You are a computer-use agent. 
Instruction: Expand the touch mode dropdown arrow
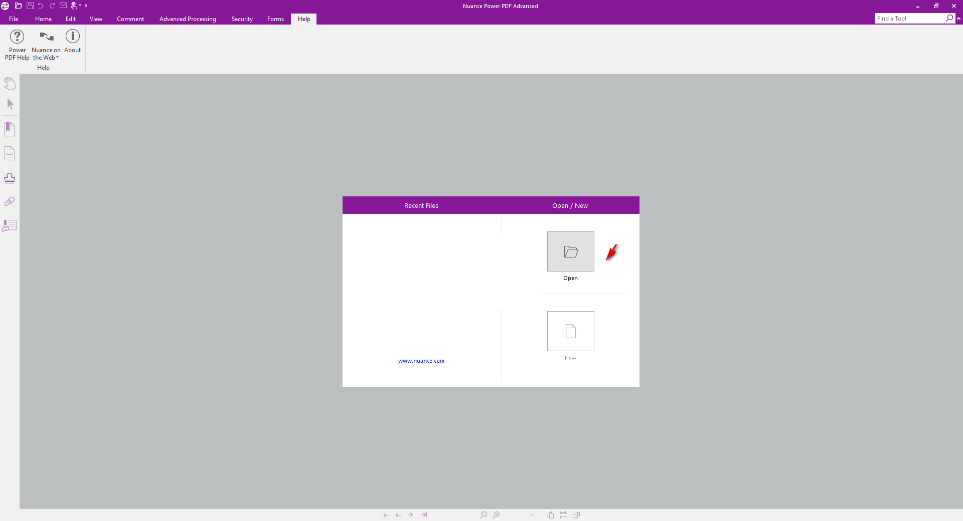pyautogui.click(x=80, y=6)
